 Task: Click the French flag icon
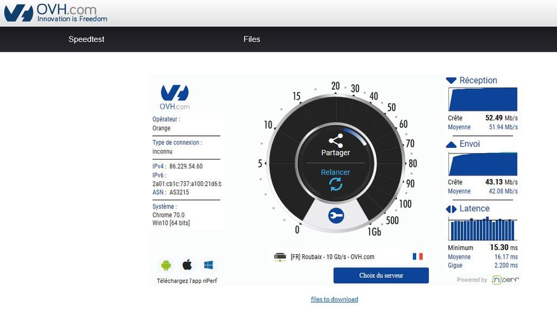coord(418,256)
